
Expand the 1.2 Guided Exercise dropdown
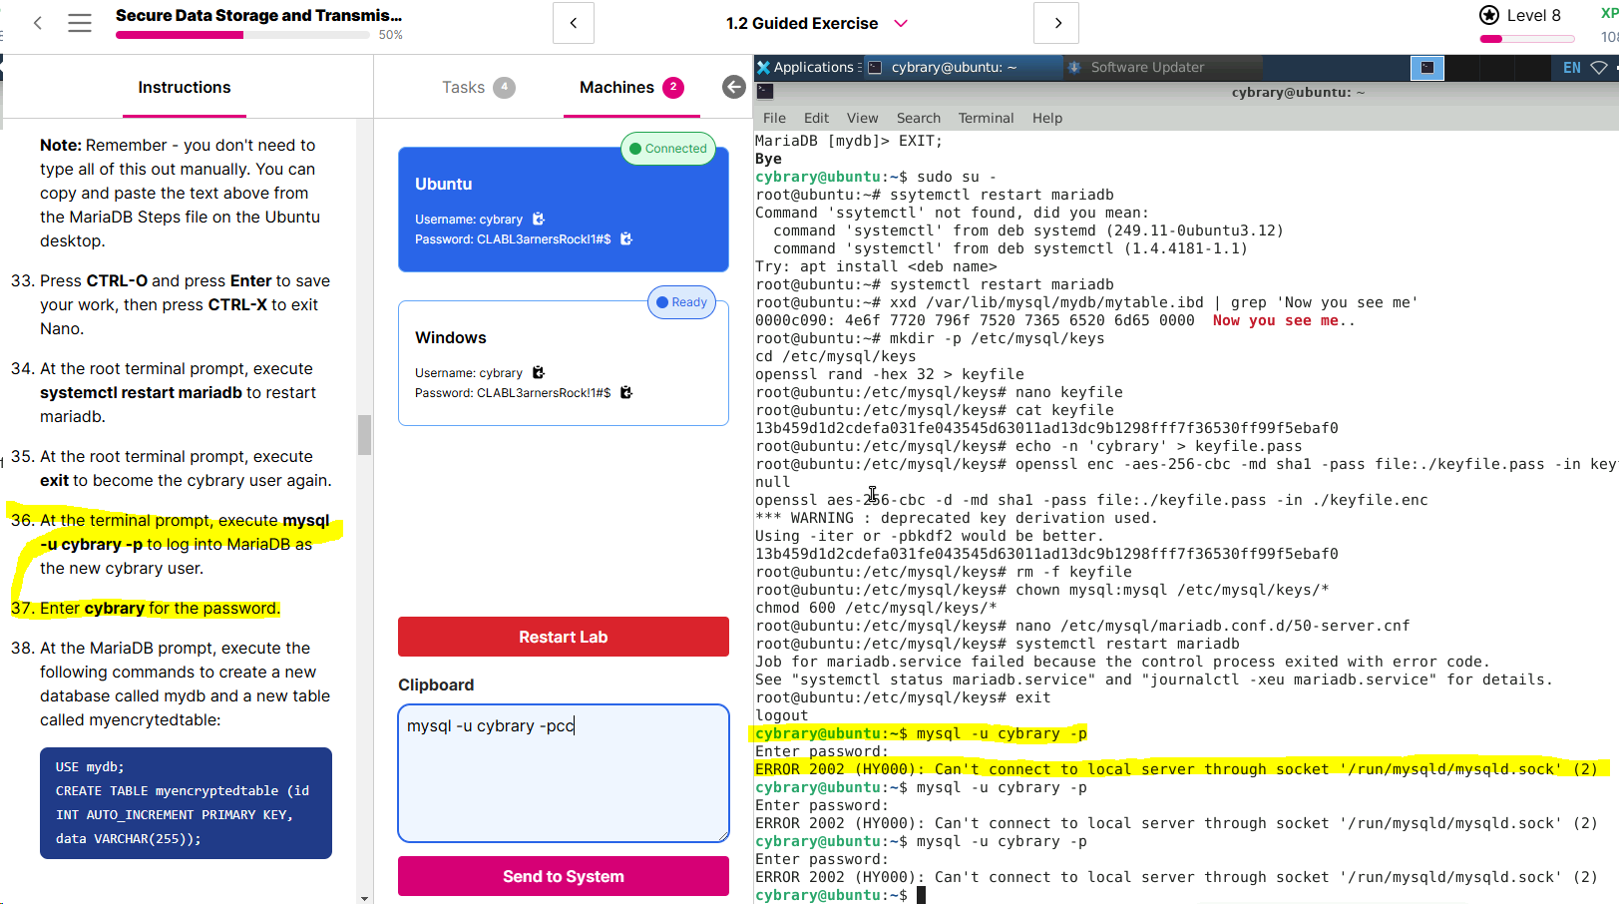click(901, 23)
